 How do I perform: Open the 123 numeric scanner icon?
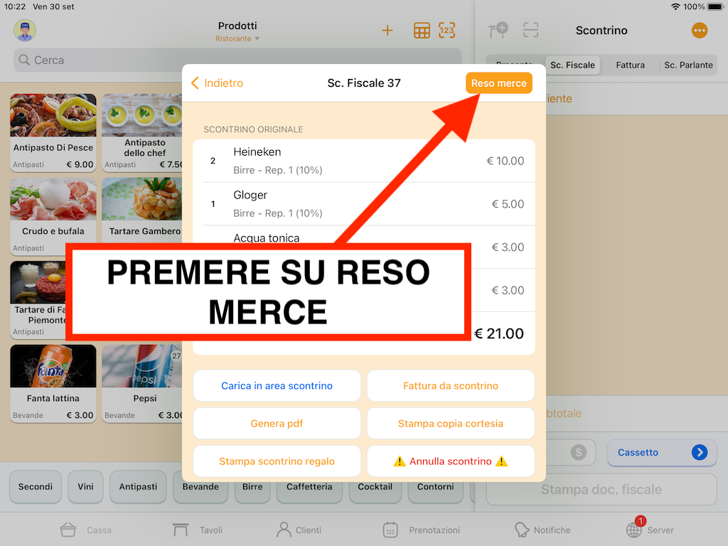[446, 31]
